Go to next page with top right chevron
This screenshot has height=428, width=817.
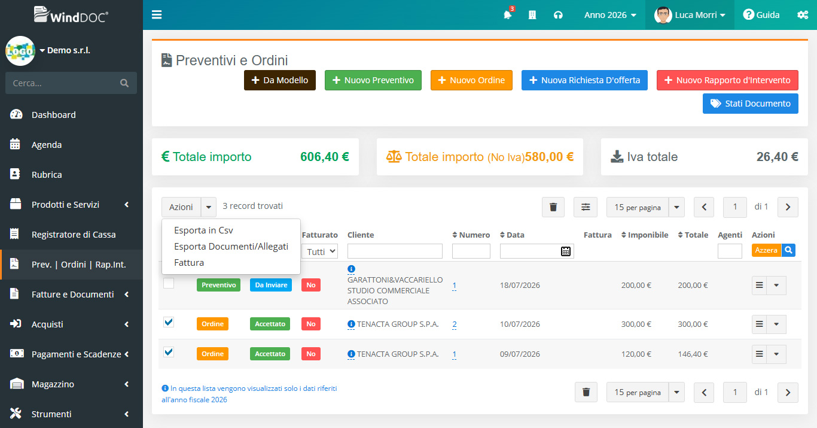tap(788, 207)
